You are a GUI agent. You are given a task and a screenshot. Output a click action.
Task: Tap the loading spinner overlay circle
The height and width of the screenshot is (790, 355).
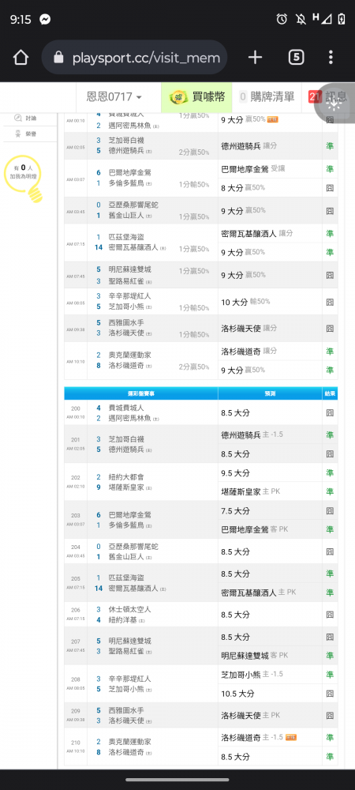click(334, 104)
